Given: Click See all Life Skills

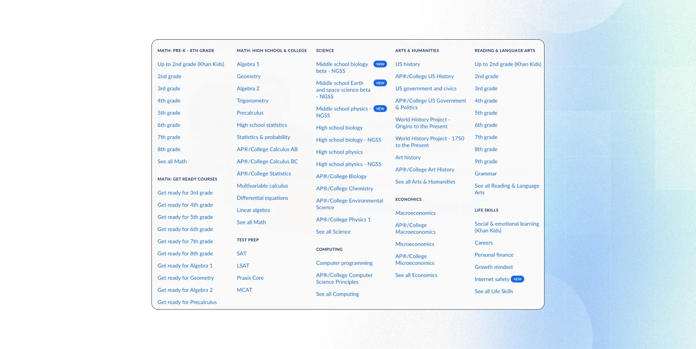Looking at the screenshot, I should pyautogui.click(x=494, y=292).
